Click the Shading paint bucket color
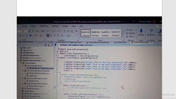 pos(68,35)
